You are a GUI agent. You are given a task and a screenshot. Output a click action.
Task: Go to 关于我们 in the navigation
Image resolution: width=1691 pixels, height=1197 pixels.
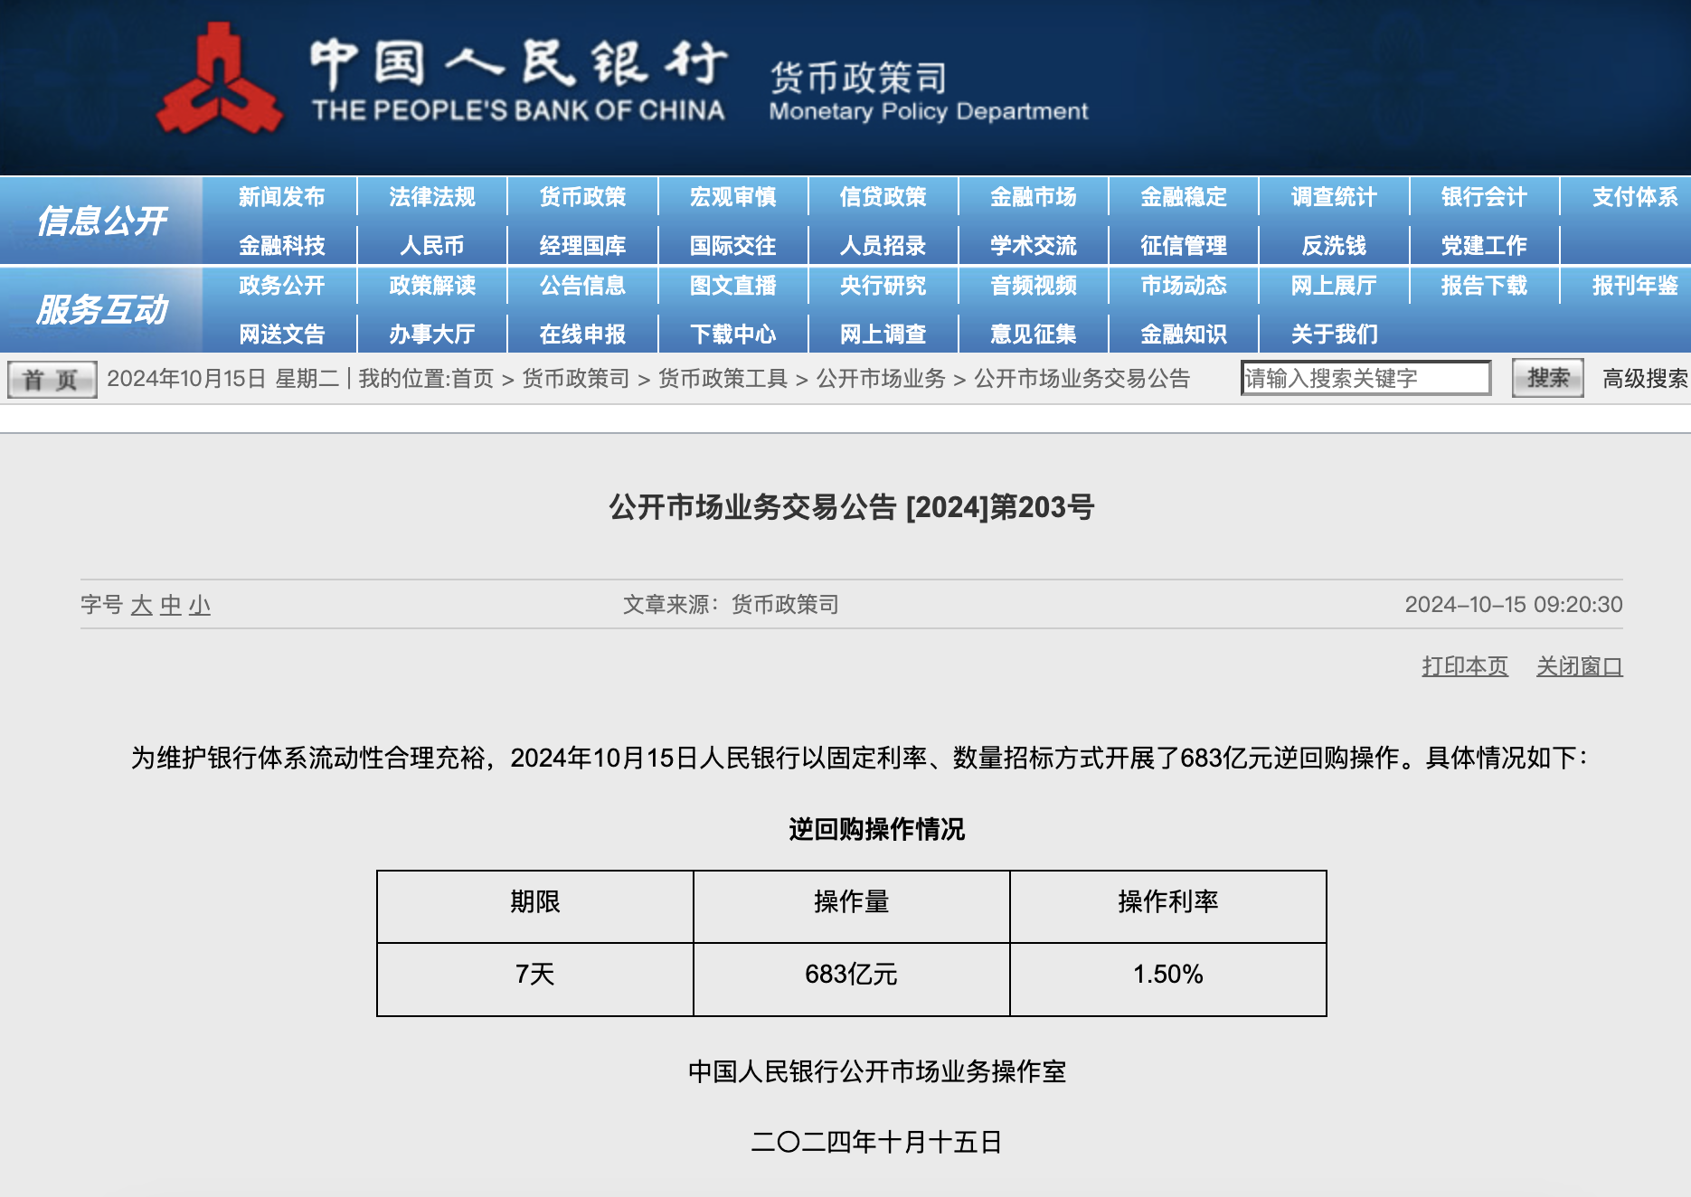[x=1334, y=334]
